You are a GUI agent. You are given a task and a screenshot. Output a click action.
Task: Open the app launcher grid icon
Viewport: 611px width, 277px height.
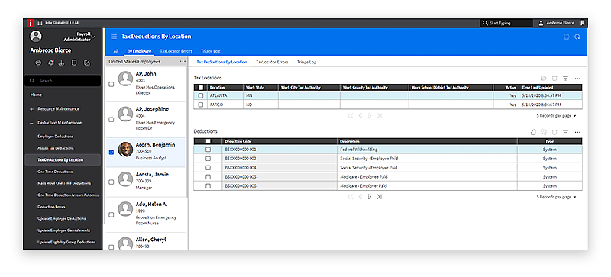coord(40,23)
